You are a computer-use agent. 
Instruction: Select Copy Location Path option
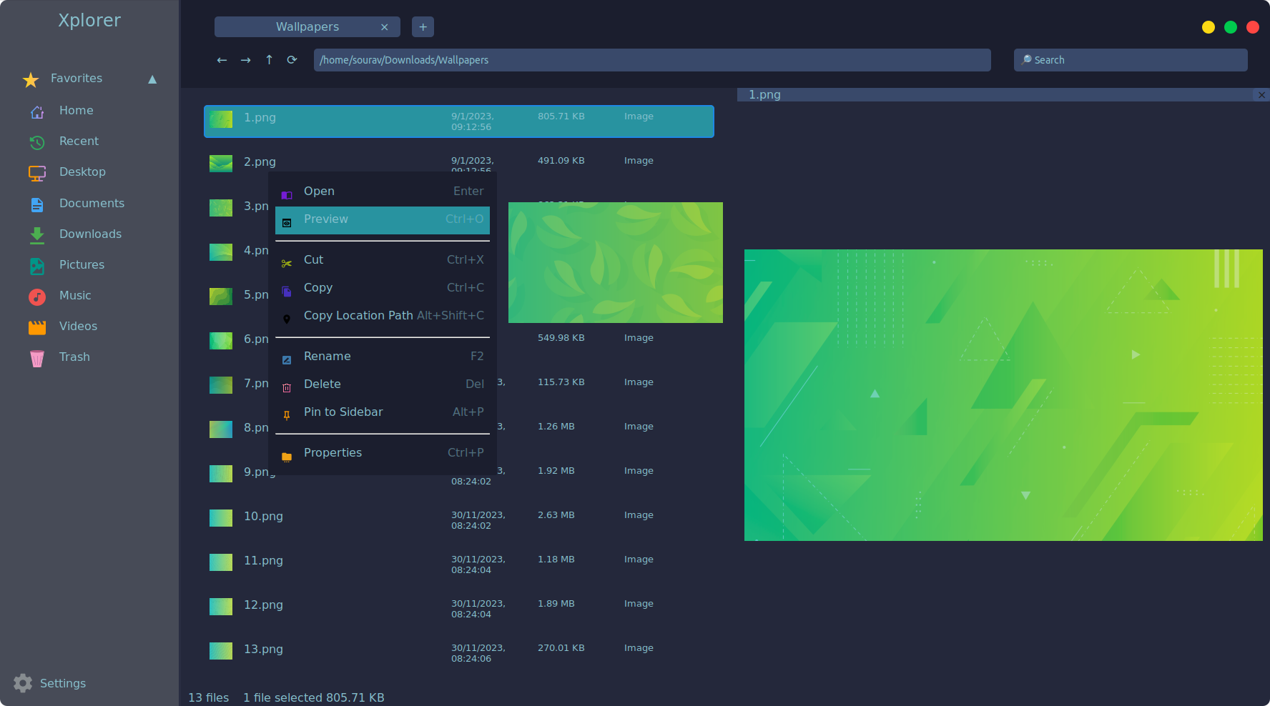pyautogui.click(x=358, y=315)
